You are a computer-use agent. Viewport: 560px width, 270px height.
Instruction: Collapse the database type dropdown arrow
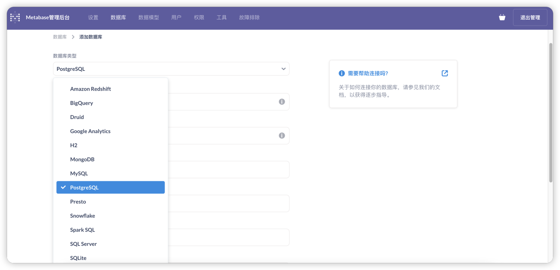coord(283,69)
